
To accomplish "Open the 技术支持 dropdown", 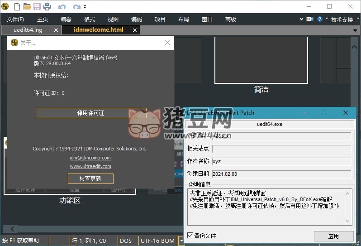I will click(344, 19).
